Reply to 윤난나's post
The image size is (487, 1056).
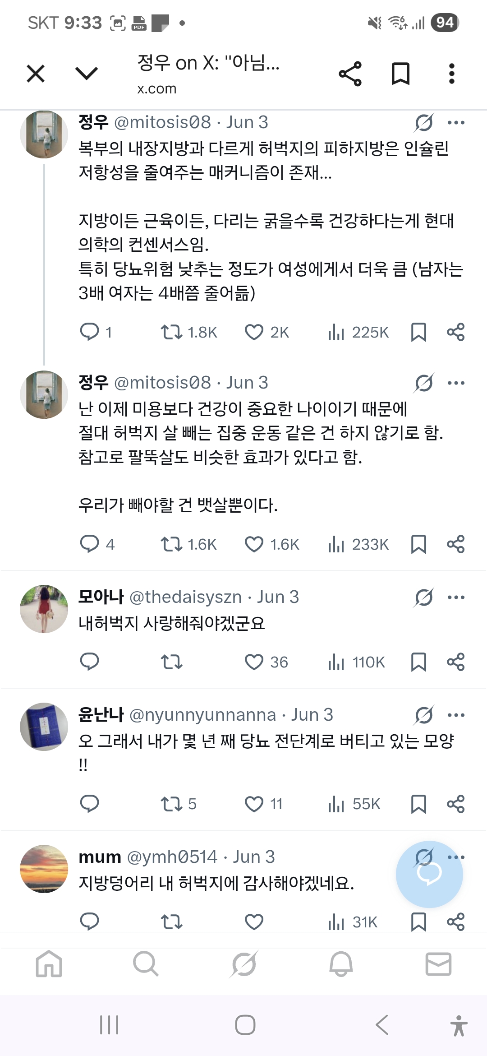coord(89,804)
